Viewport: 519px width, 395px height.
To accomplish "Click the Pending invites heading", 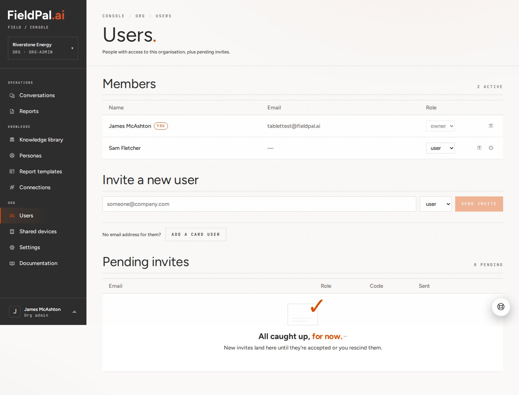I will [146, 262].
